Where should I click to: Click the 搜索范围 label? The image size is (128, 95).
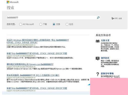click(11, 24)
